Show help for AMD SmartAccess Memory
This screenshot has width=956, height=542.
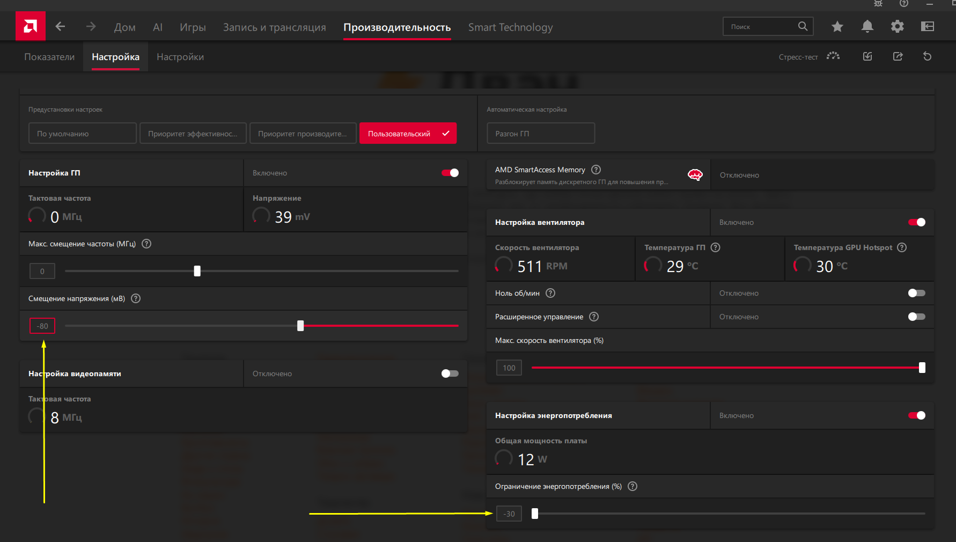coord(596,170)
